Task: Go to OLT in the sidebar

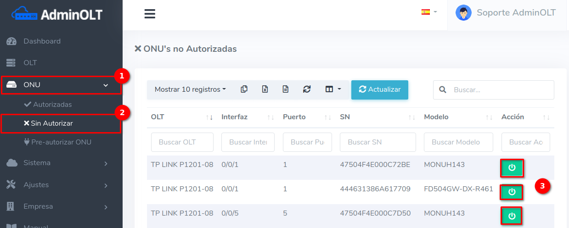Action: coord(30,63)
